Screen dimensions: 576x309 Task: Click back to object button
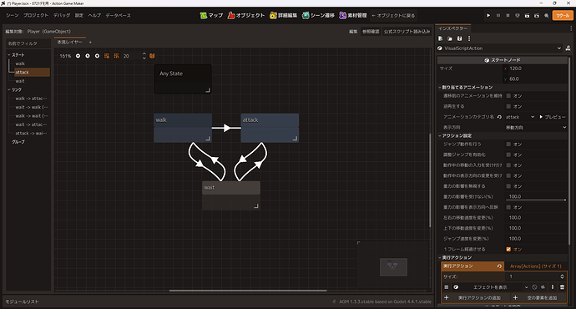tap(393, 15)
